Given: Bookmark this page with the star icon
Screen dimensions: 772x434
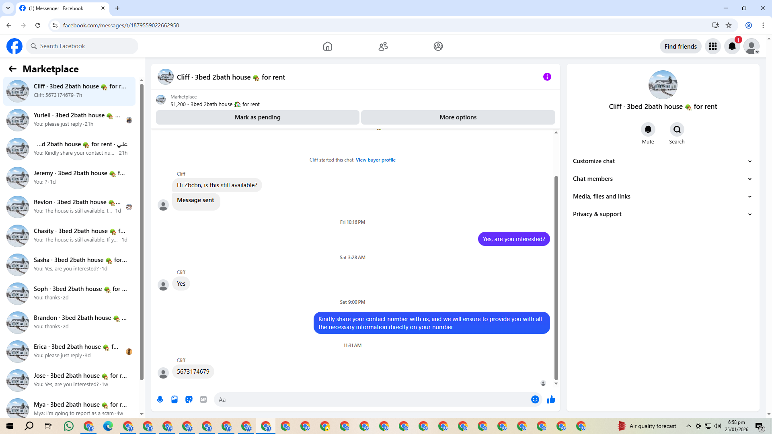Looking at the screenshot, I should click(x=729, y=25).
